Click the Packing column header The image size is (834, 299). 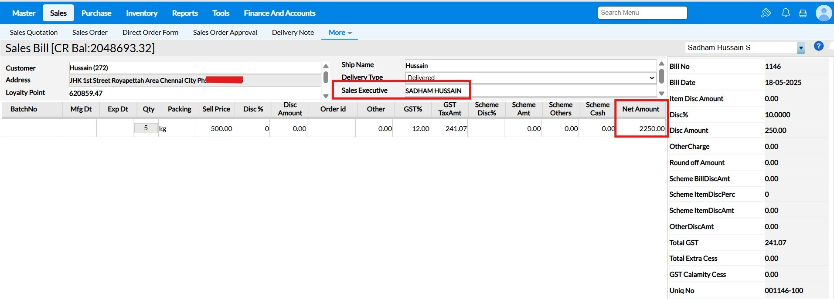tap(180, 109)
